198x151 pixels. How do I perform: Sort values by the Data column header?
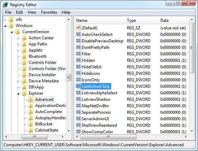click(x=173, y=21)
